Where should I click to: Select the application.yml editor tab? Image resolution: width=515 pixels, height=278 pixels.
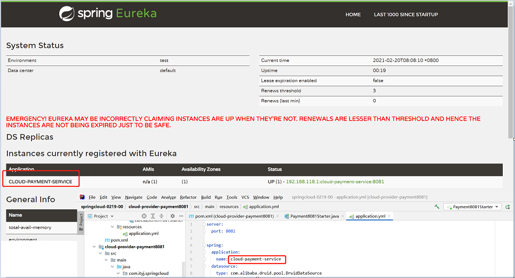click(x=370, y=216)
